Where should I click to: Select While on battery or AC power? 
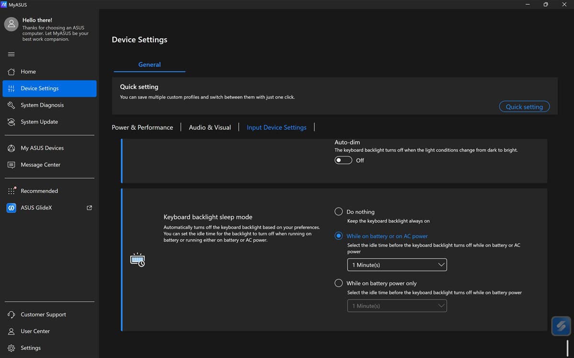coord(339,236)
